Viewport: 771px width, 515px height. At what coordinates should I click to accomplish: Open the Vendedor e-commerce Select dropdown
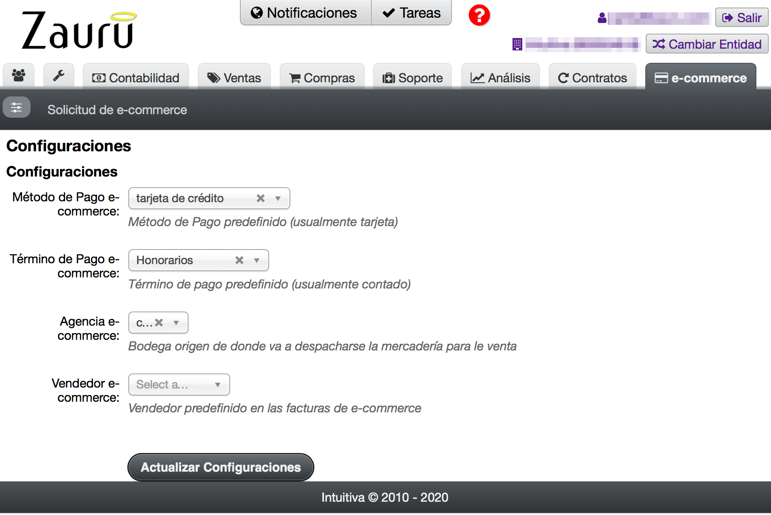[x=179, y=384]
